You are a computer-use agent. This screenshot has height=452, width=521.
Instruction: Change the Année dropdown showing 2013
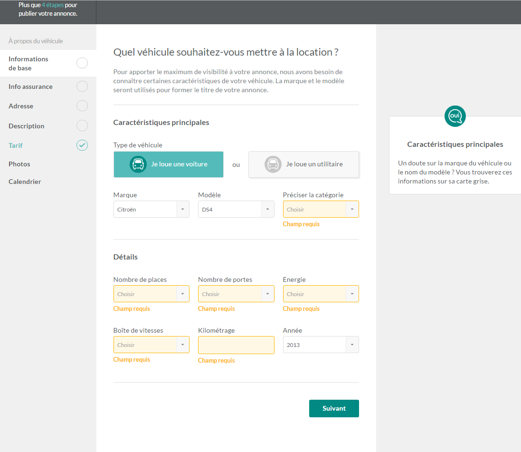click(x=321, y=345)
